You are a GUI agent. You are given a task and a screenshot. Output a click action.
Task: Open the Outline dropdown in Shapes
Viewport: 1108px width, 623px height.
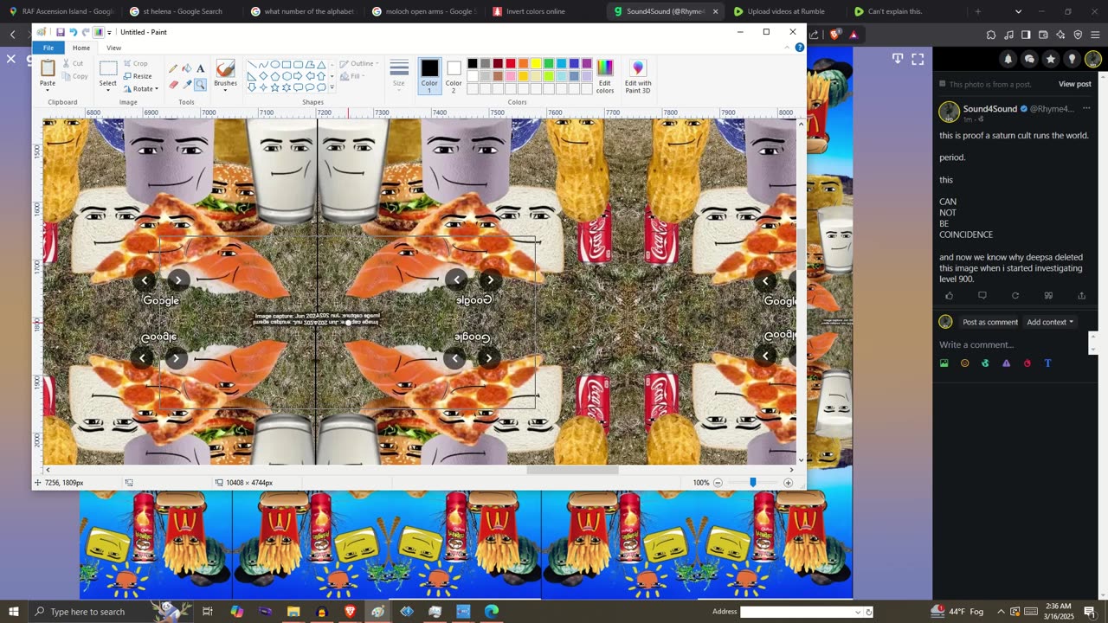[x=360, y=63]
